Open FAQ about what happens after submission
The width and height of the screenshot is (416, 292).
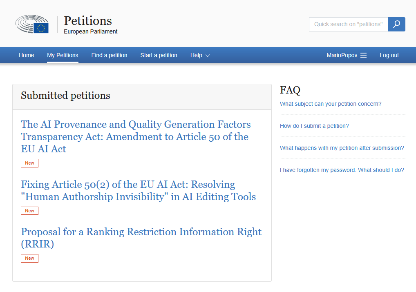click(342, 148)
